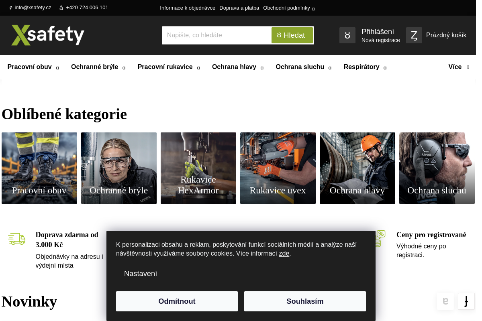Click the shopping cart icon
This screenshot has height=321, width=482.
click(414, 35)
